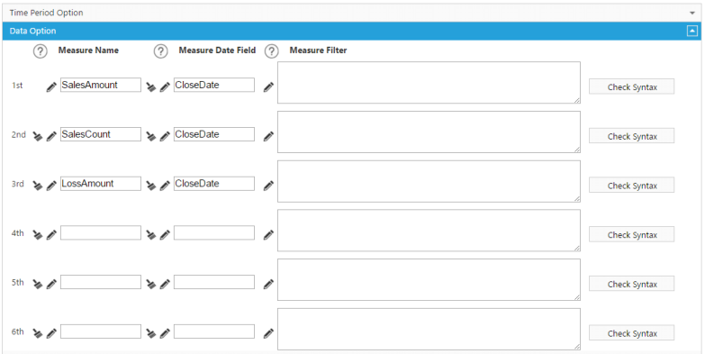Clear the 3rd row CloseDate field with brush
The height and width of the screenshot is (354, 705).
point(151,186)
